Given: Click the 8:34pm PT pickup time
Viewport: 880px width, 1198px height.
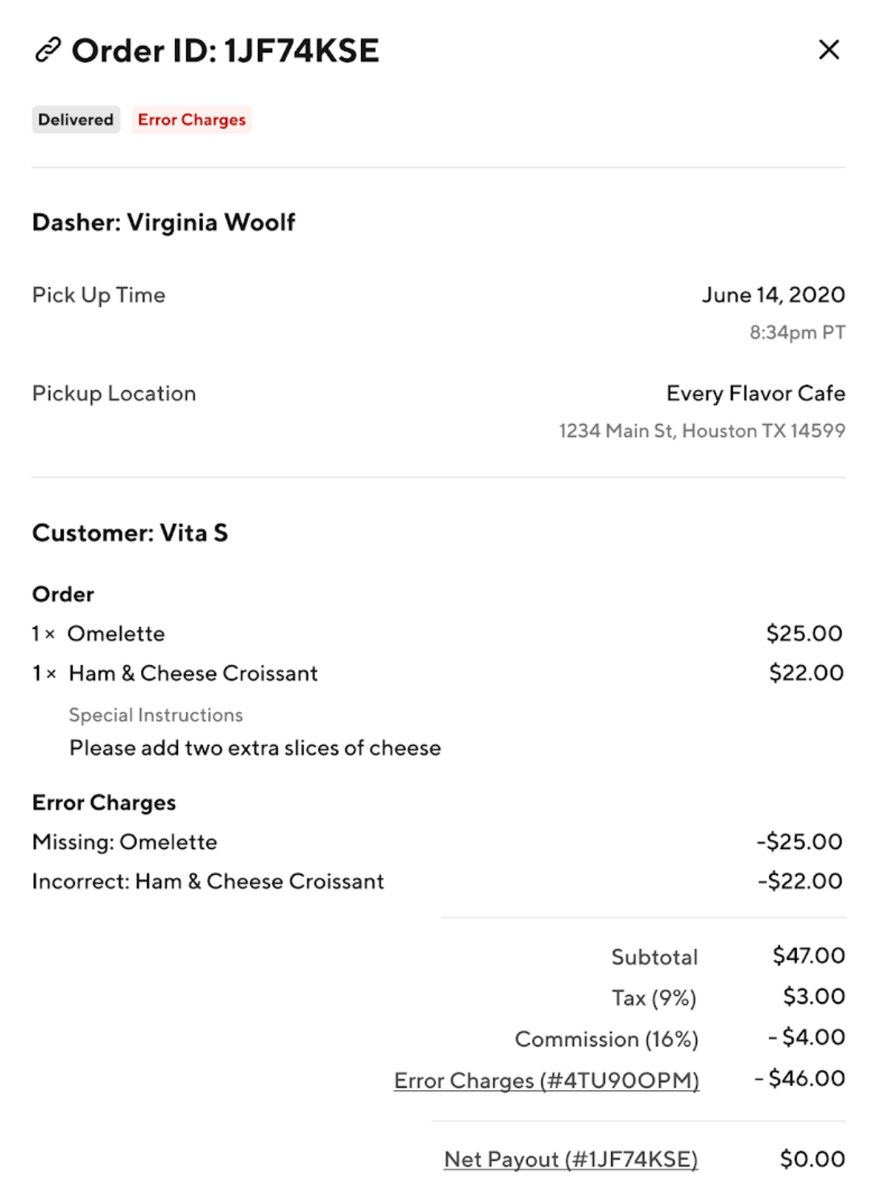Looking at the screenshot, I should 797,332.
